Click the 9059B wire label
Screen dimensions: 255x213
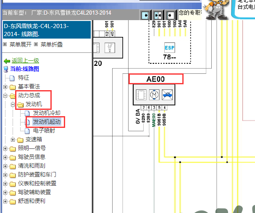pos(164,119)
